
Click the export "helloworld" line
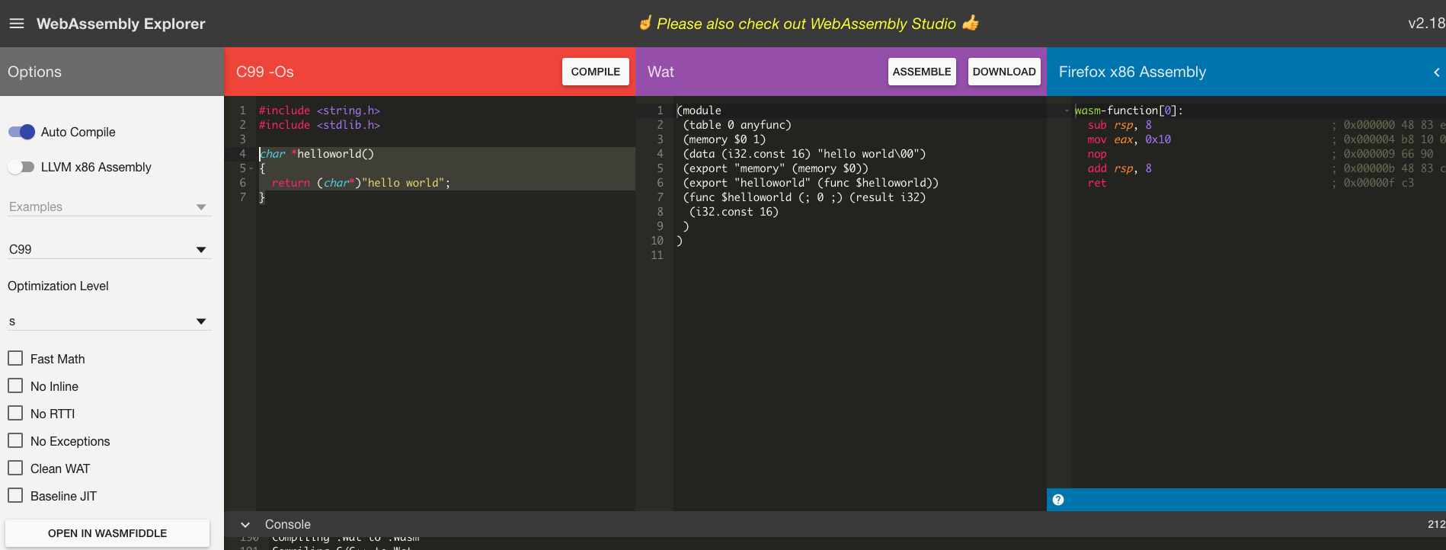tap(811, 183)
